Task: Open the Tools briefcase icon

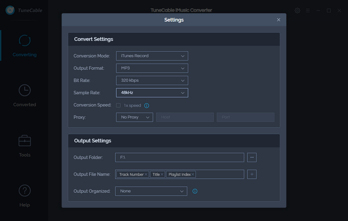Action: coord(25,141)
